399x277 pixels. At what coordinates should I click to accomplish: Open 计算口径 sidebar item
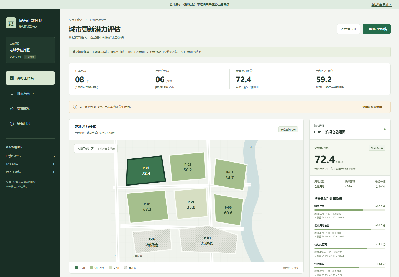(30, 124)
